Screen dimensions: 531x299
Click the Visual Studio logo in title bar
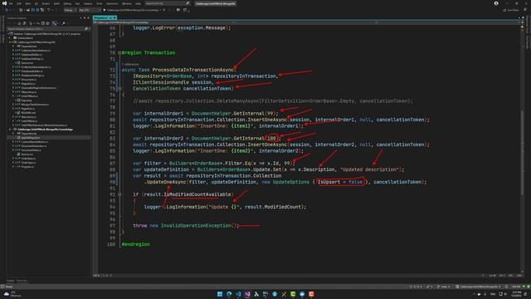(4, 3)
